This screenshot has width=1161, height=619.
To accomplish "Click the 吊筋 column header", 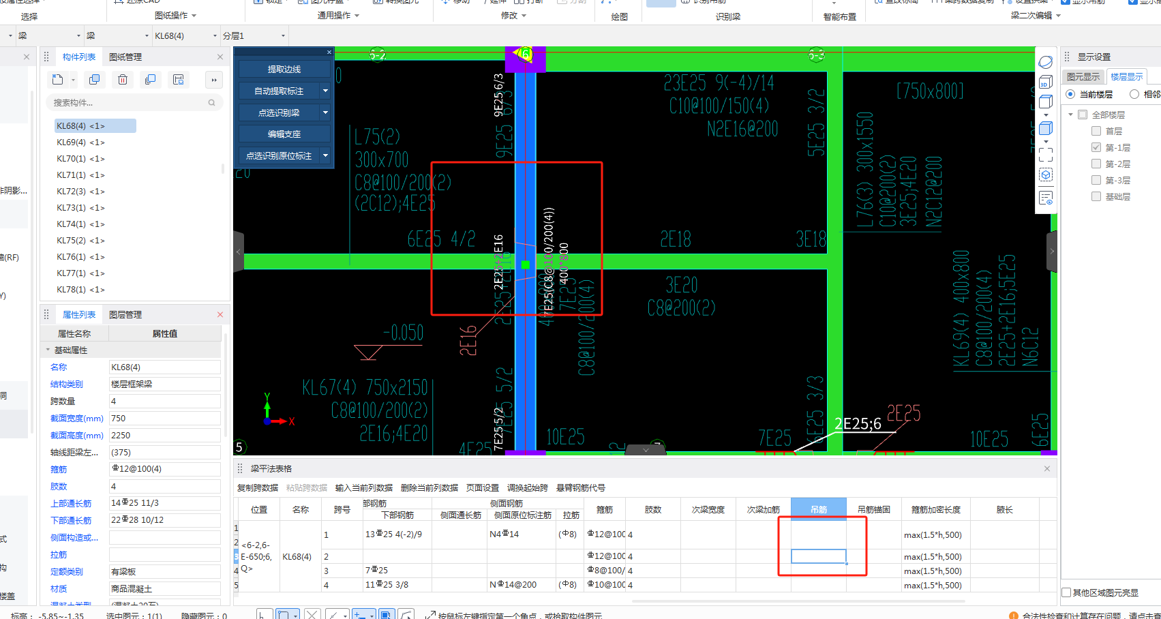I will coord(819,509).
